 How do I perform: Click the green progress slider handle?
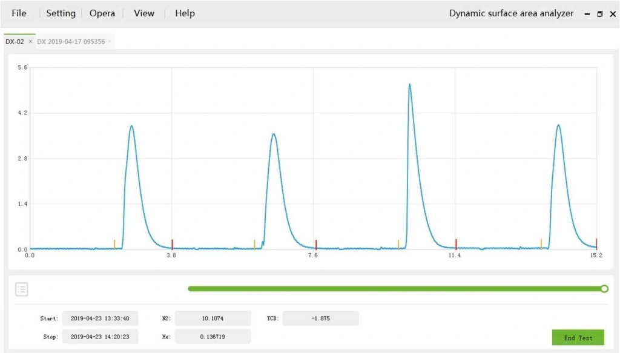point(604,289)
